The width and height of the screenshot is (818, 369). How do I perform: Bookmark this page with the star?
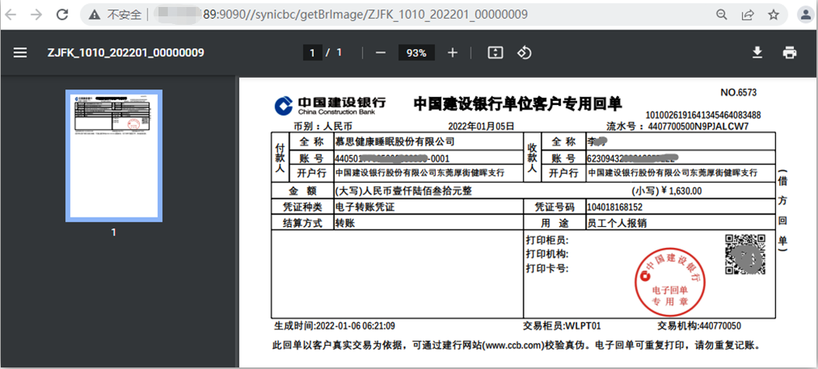(774, 15)
